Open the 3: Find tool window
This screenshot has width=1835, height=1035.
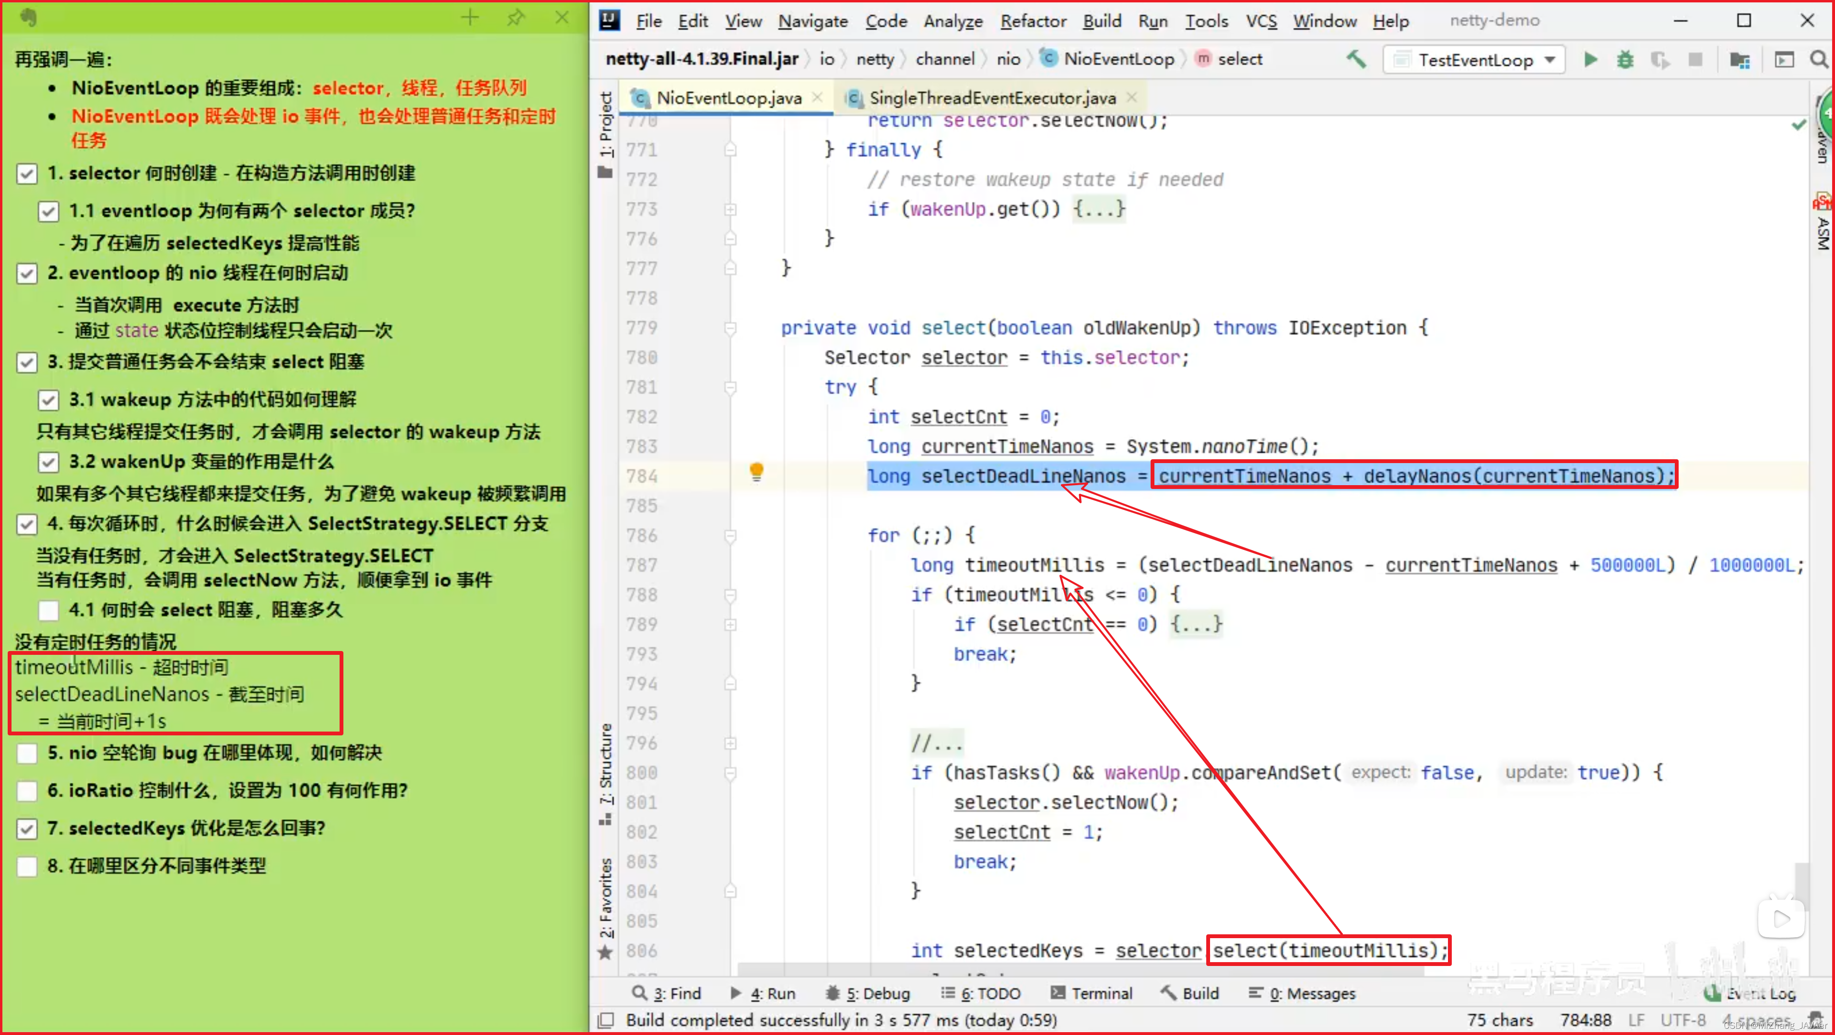pos(667,993)
